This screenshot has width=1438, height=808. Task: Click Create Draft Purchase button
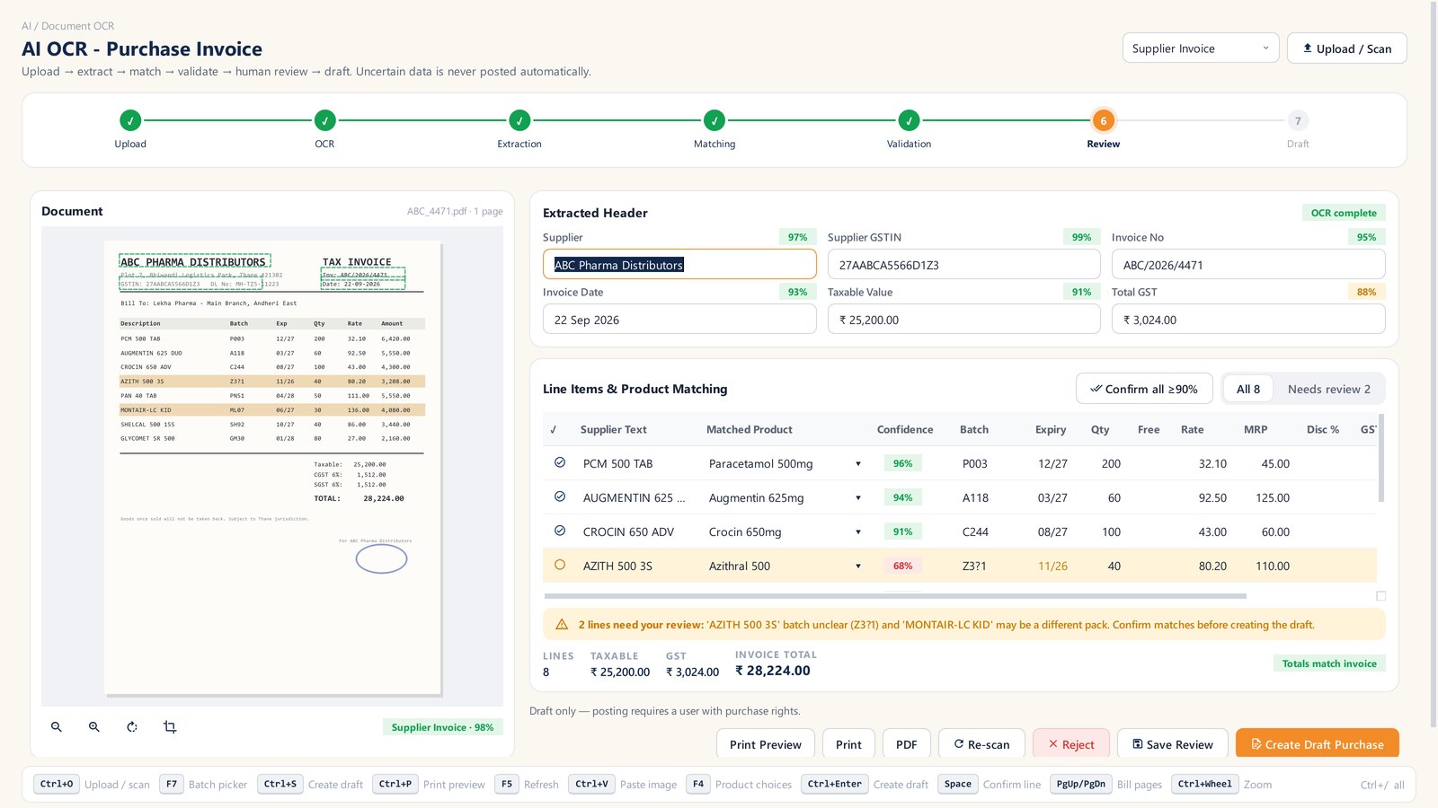(x=1317, y=744)
